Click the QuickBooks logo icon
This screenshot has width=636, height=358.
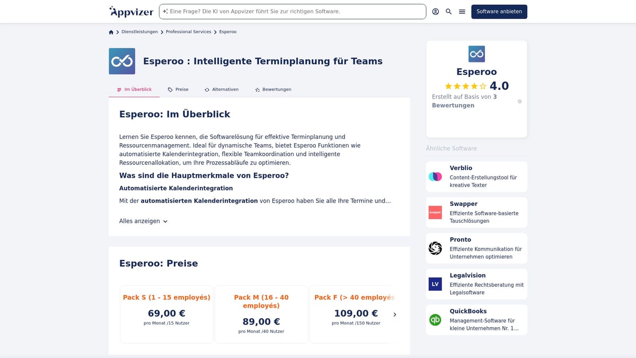[435, 320]
